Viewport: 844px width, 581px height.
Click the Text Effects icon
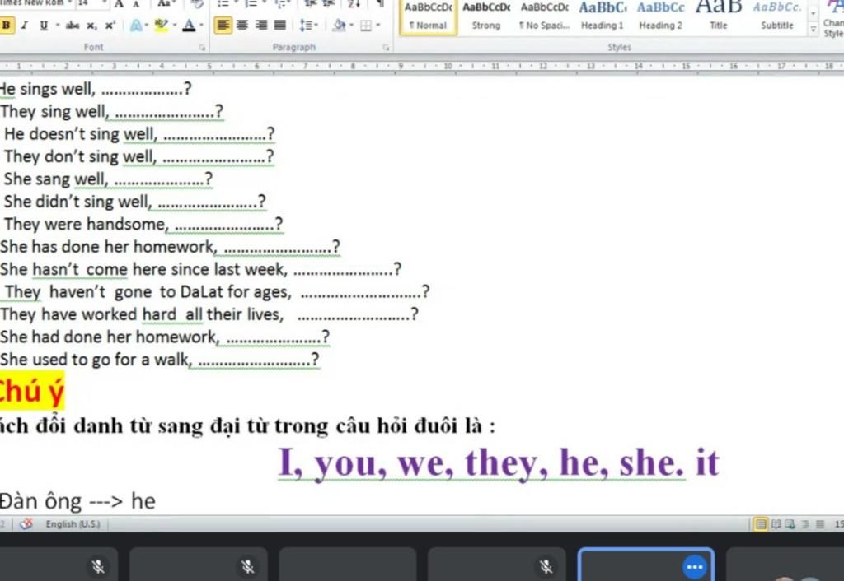pos(136,26)
